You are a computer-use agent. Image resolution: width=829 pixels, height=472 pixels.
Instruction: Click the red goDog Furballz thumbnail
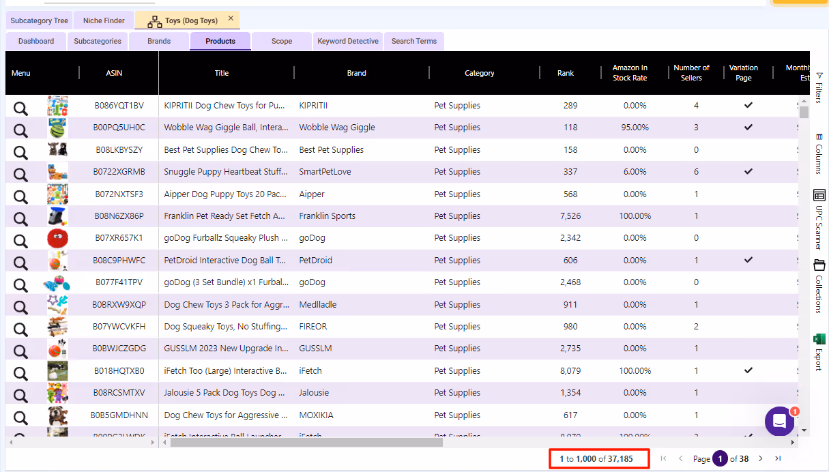(x=58, y=238)
